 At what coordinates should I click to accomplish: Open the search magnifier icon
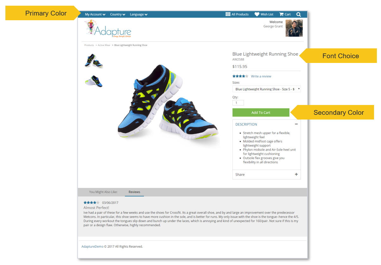[x=299, y=14]
